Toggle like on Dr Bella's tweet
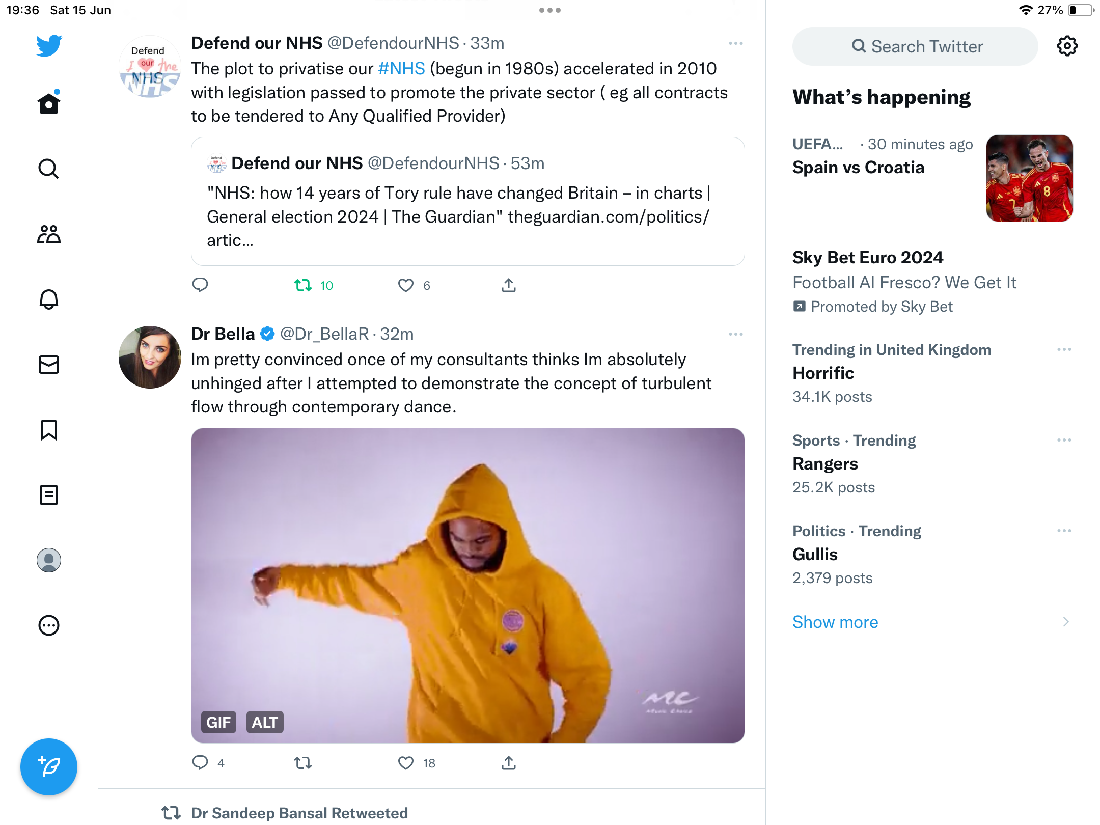The image size is (1100, 825). [406, 763]
